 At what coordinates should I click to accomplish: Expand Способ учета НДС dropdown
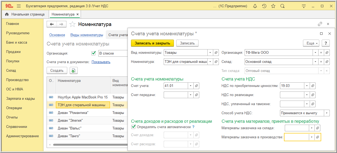point(327,113)
